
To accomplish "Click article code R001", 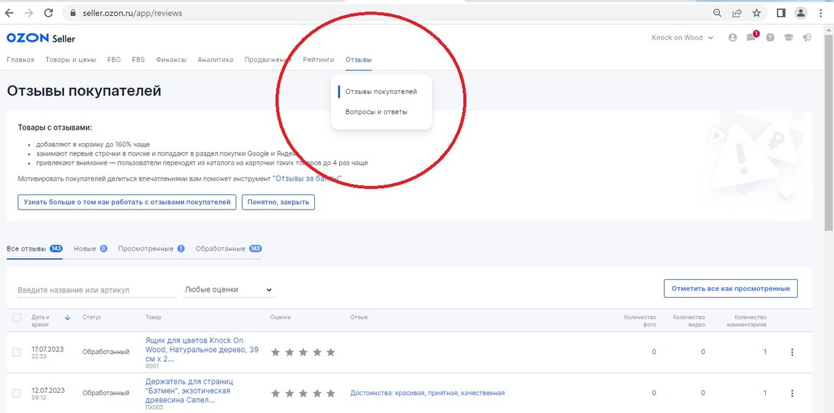I will click(152, 366).
